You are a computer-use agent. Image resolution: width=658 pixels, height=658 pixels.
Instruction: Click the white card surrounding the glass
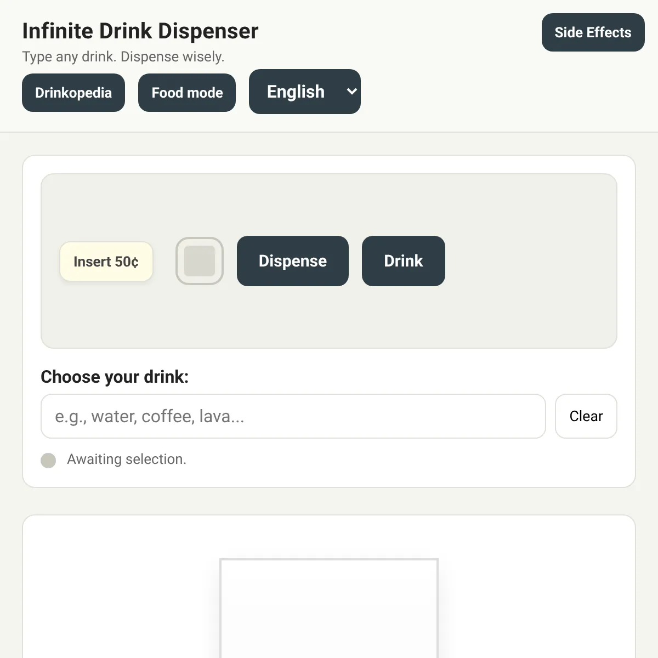121,592
